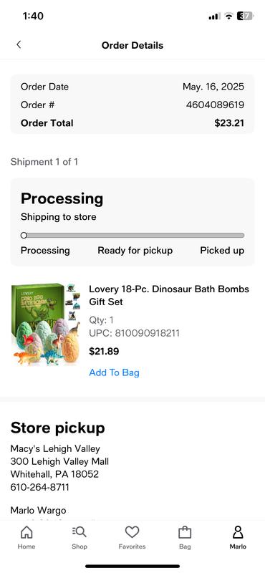Tap the Macy's Lehigh Valley store address
The image size is (265, 573).
pyautogui.click(x=59, y=461)
